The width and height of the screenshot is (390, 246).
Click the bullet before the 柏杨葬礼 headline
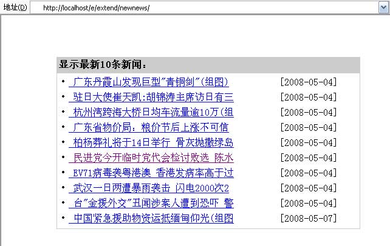63,142
